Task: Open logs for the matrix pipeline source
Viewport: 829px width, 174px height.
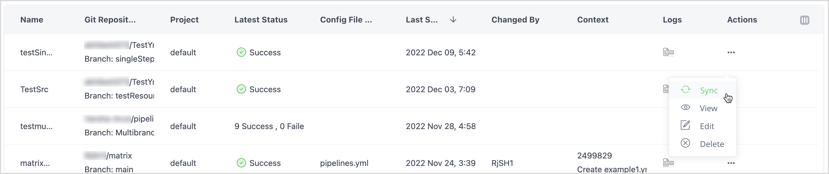Action: click(x=668, y=163)
